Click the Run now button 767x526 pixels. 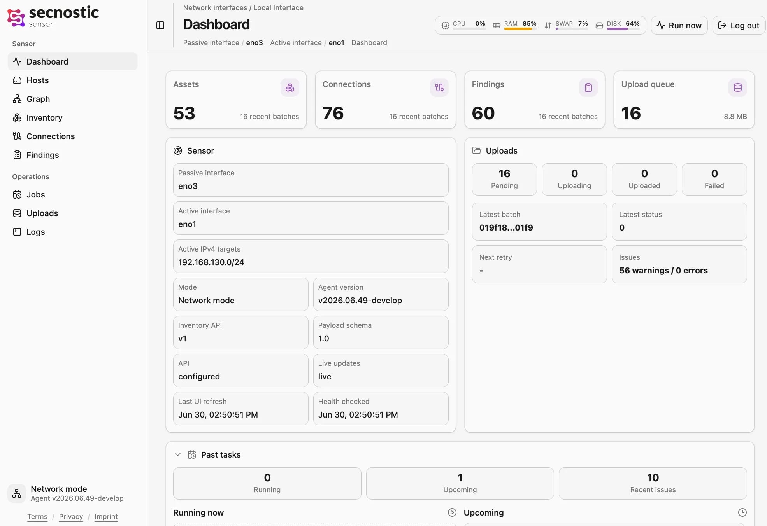click(x=679, y=25)
